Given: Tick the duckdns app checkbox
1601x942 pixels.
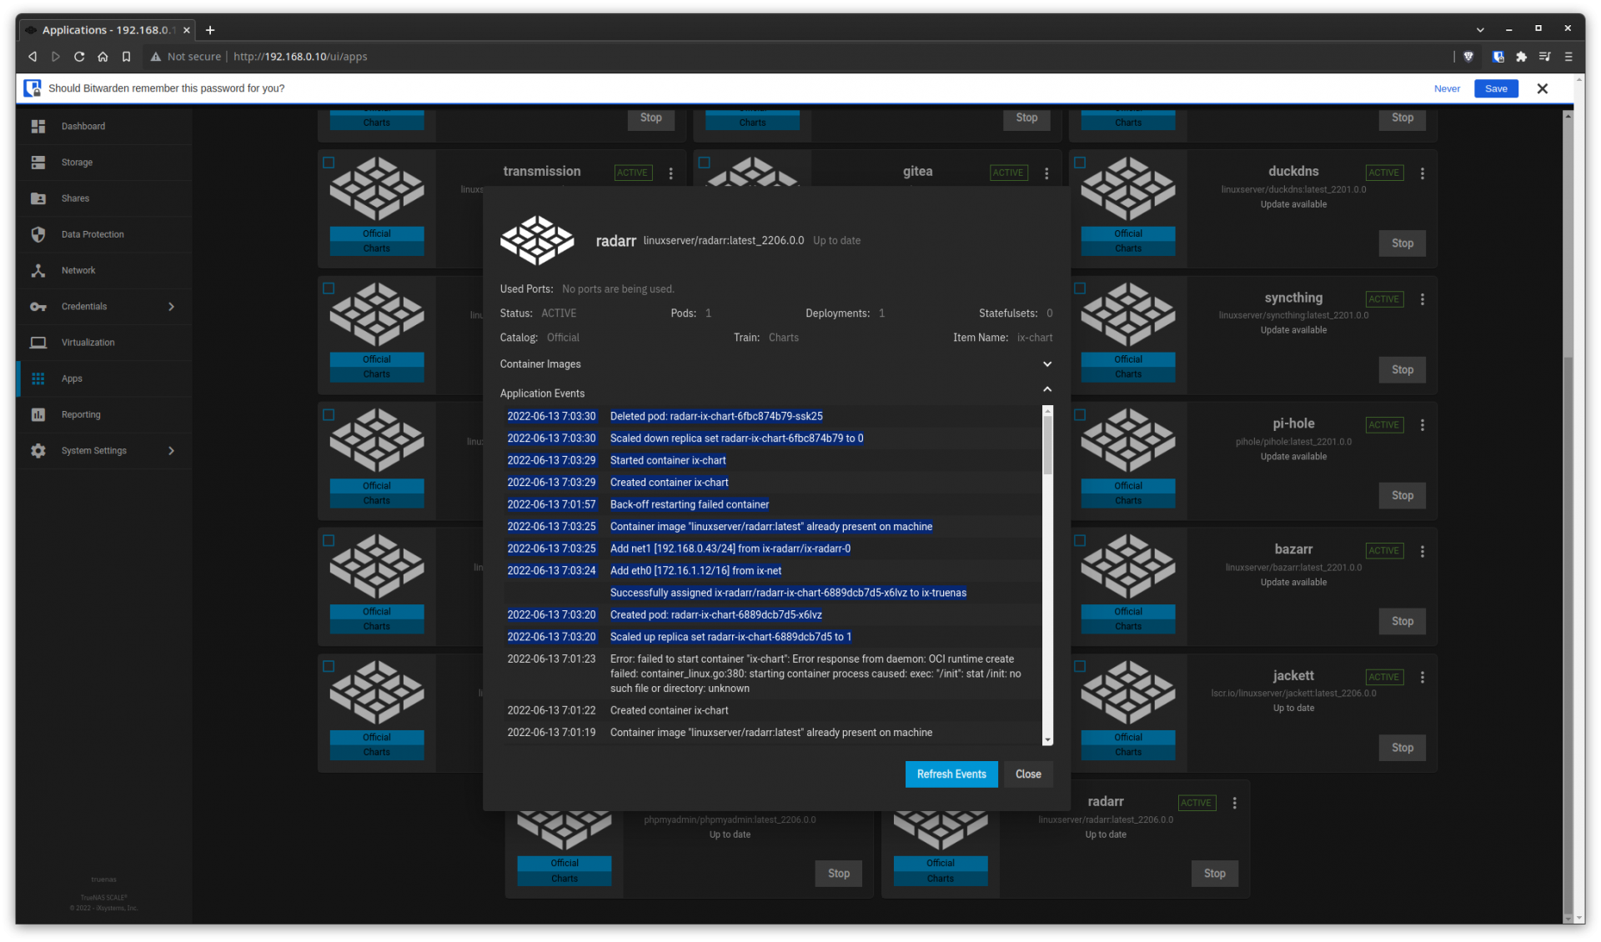Looking at the screenshot, I should click(x=1080, y=163).
